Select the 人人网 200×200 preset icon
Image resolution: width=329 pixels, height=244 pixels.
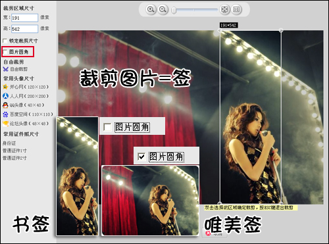click(x=5, y=96)
